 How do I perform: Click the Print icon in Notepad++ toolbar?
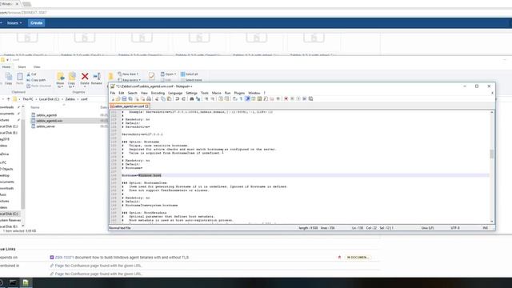pyautogui.click(x=148, y=98)
